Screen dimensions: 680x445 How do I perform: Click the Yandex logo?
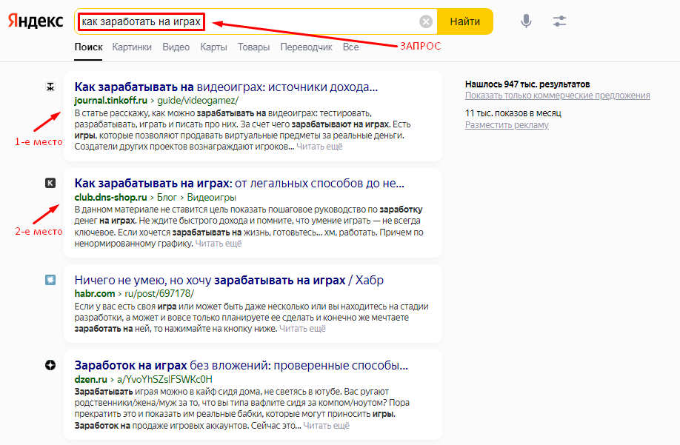tap(36, 21)
